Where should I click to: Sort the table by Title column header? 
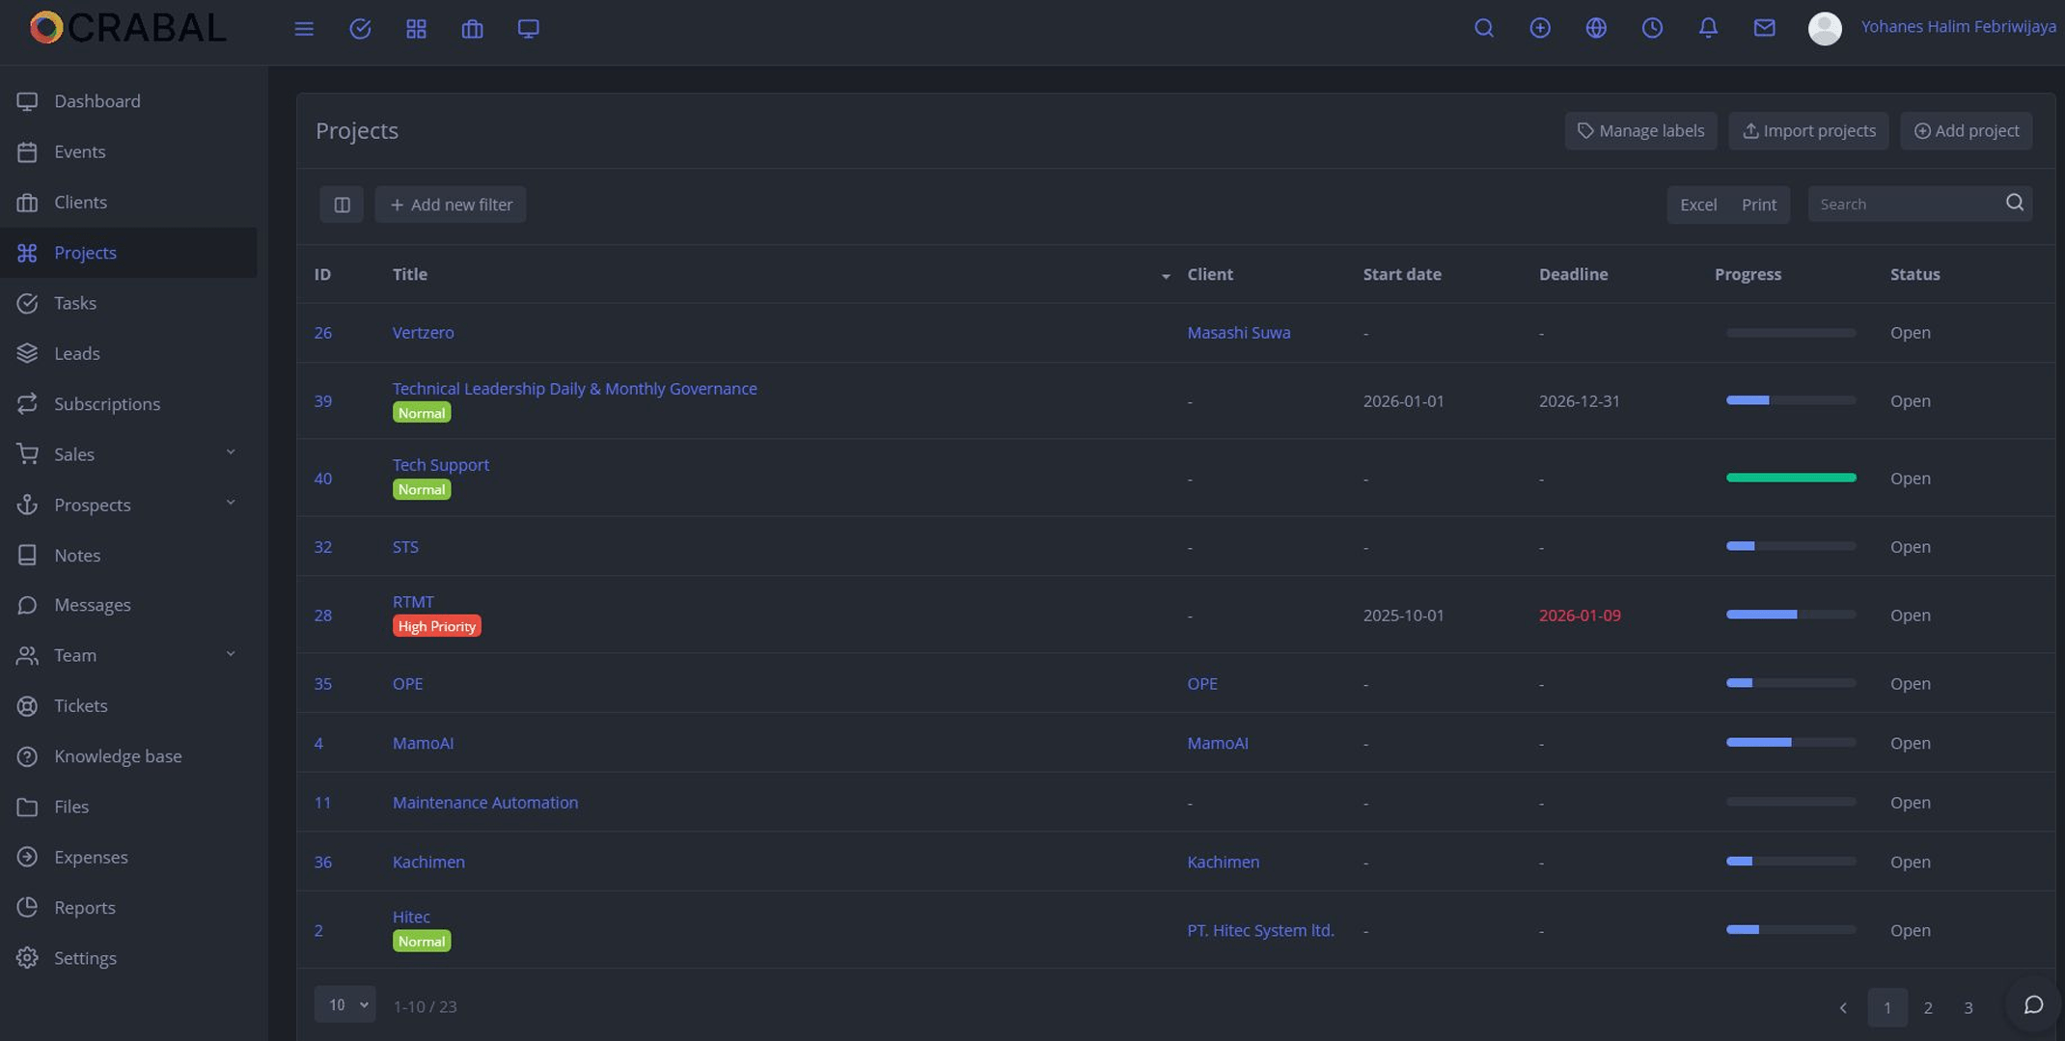point(410,275)
